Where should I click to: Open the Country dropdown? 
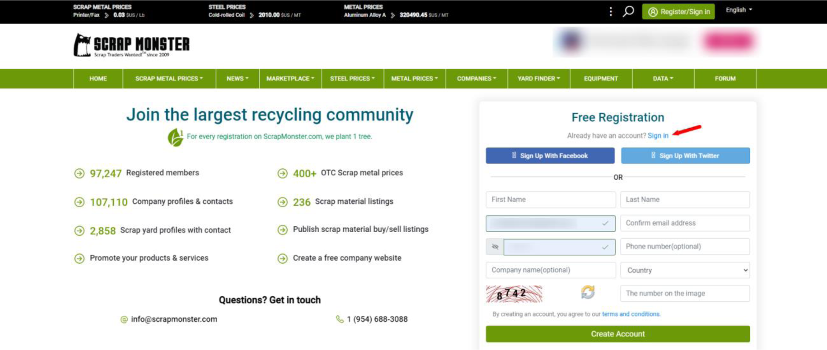pos(685,270)
